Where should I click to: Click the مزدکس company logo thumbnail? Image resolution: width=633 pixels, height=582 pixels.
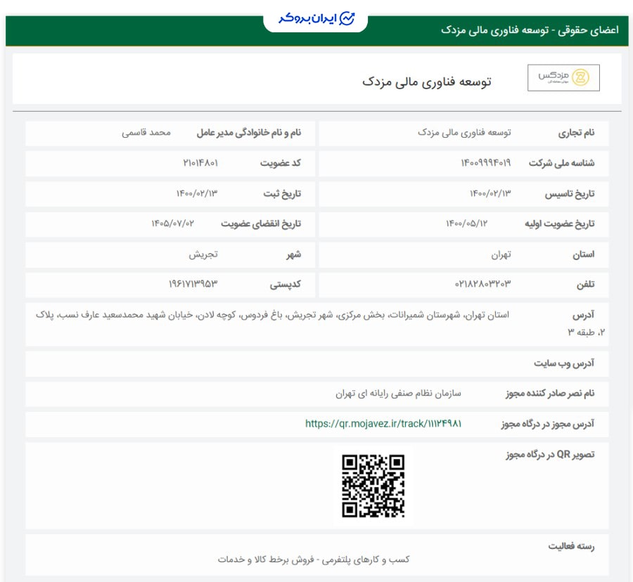563,77
